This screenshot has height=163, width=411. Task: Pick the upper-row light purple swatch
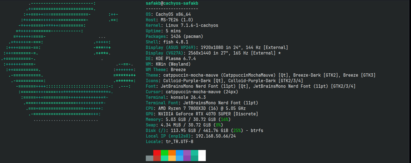[187, 153]
